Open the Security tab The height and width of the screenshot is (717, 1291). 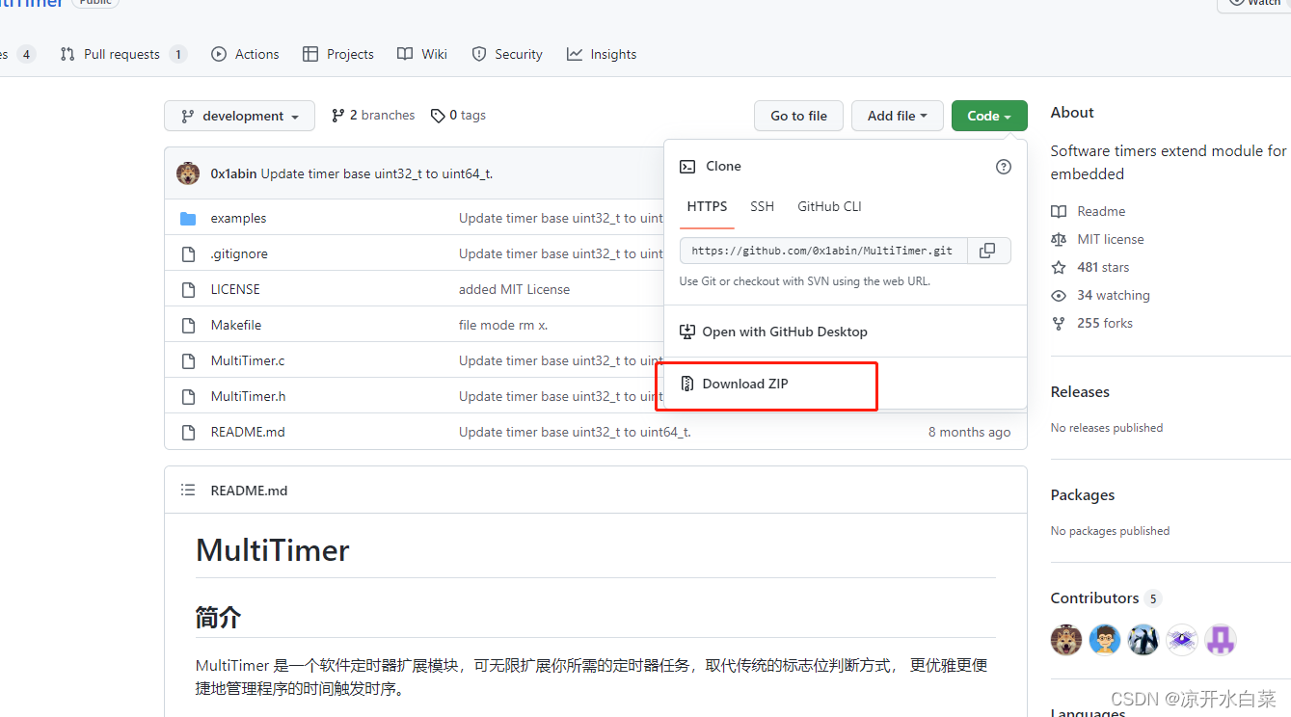(507, 54)
